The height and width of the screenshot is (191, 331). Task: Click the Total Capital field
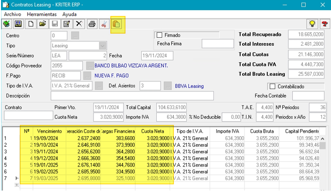coord(171,108)
